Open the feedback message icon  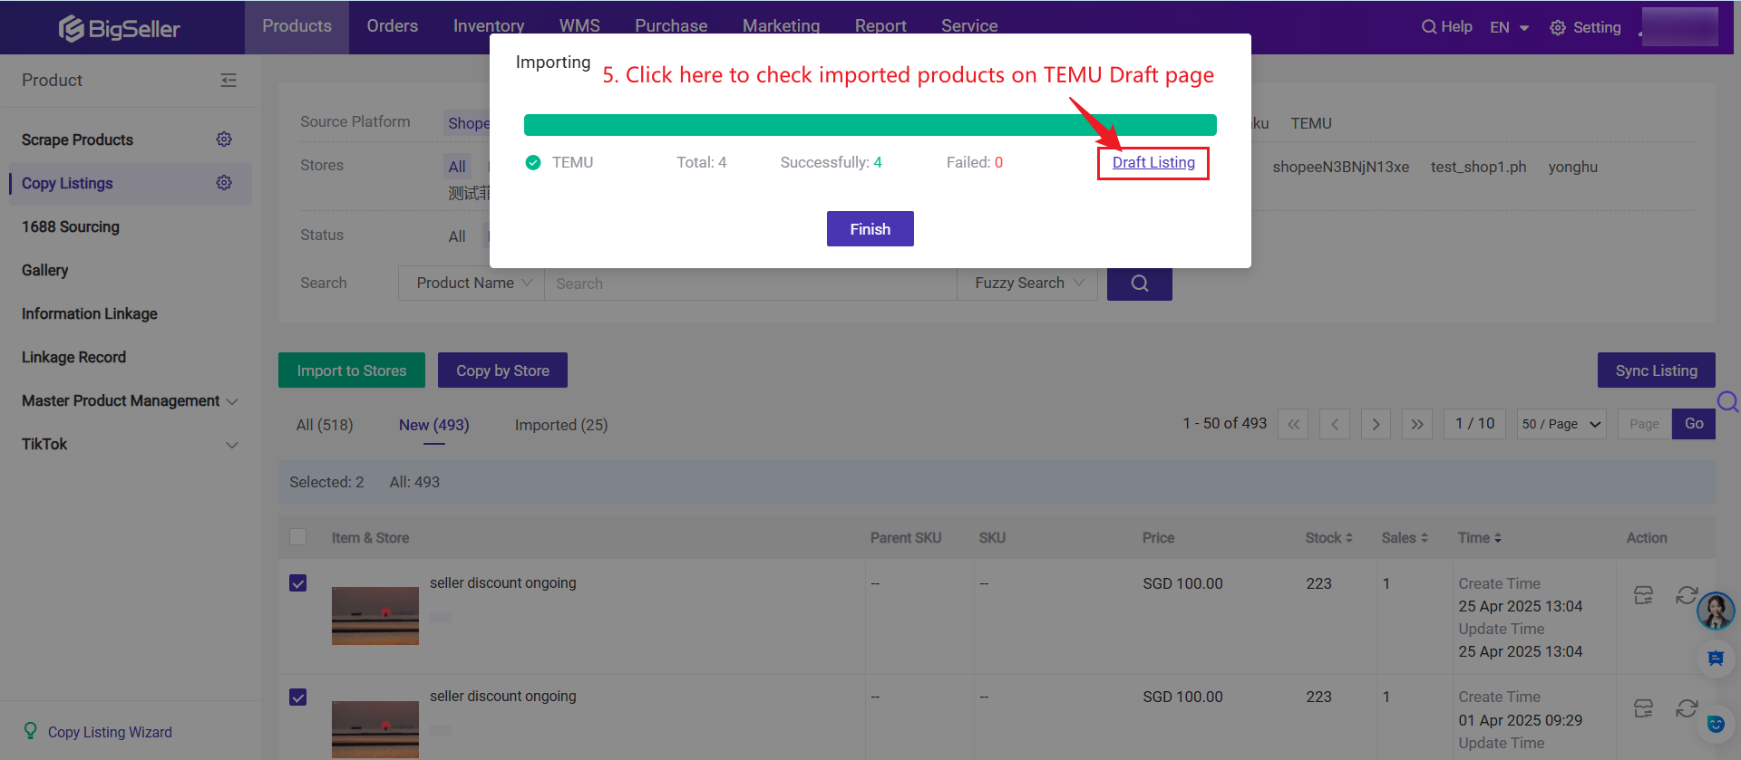coord(1716,659)
